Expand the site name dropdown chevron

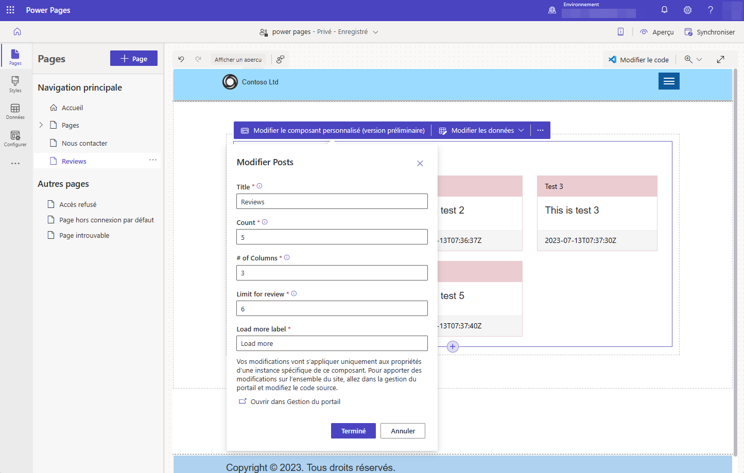375,32
